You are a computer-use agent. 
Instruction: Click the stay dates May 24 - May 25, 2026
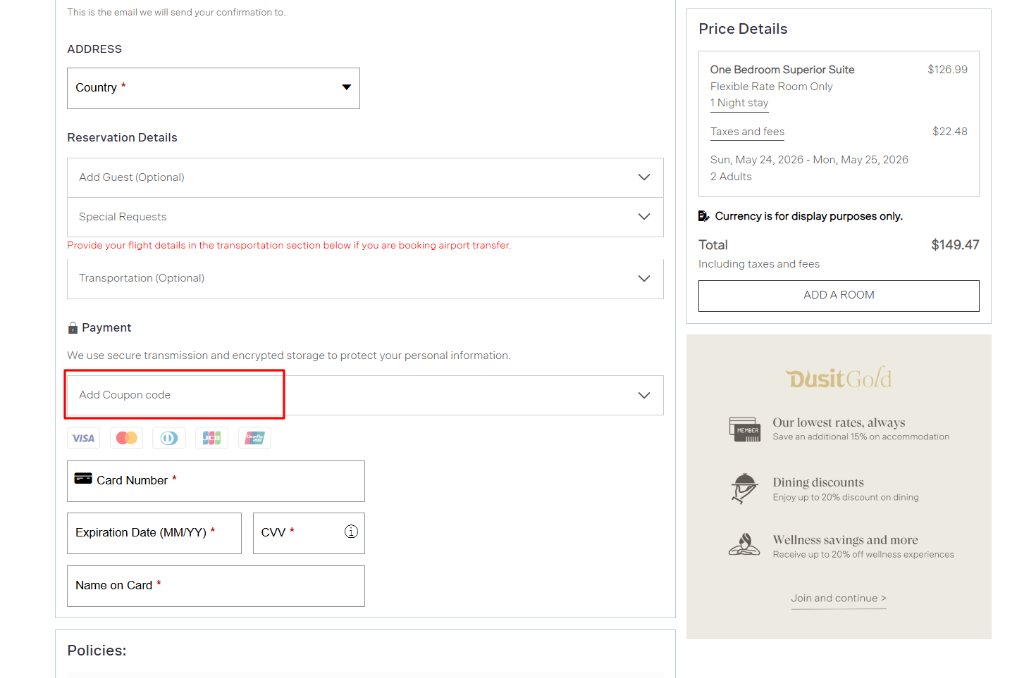pyautogui.click(x=809, y=160)
